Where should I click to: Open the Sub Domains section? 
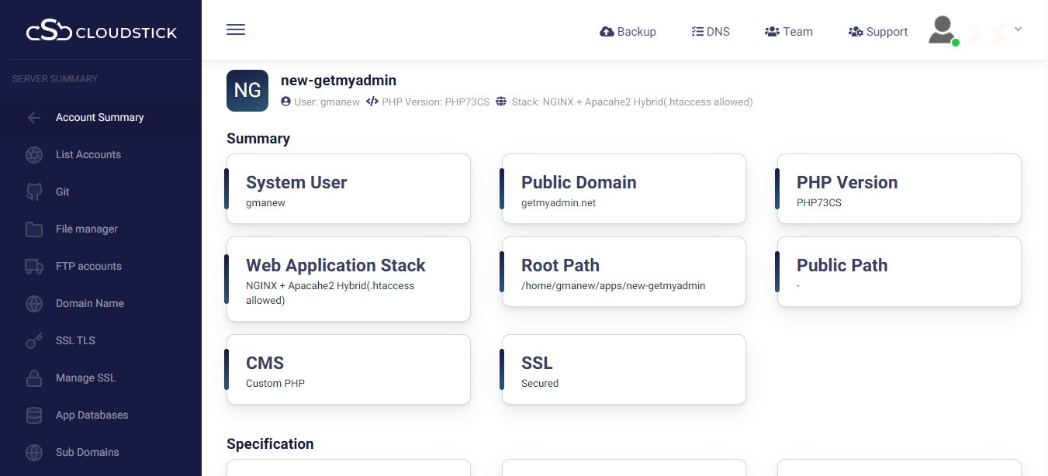tap(86, 452)
